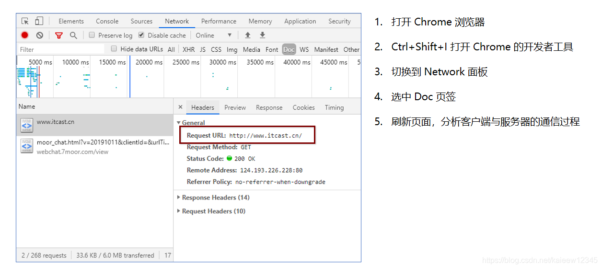Screen dimensions: 602x269
Task: Show the Preview detail tab
Action: 235,107
